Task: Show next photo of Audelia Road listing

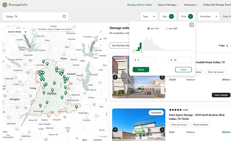Action: tap(162, 77)
